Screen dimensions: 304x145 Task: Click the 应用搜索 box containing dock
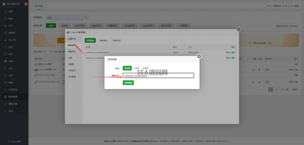pyautogui.click(x=64, y=17)
